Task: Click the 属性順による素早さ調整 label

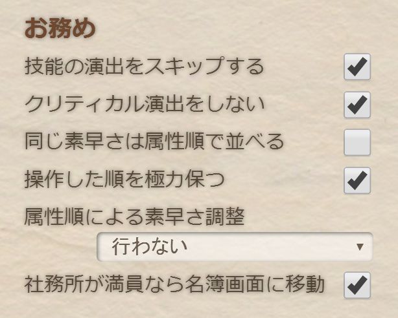Action: coord(134,217)
